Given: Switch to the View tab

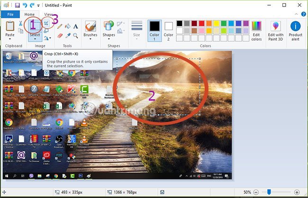Looking at the screenshot, I should coord(49,15).
